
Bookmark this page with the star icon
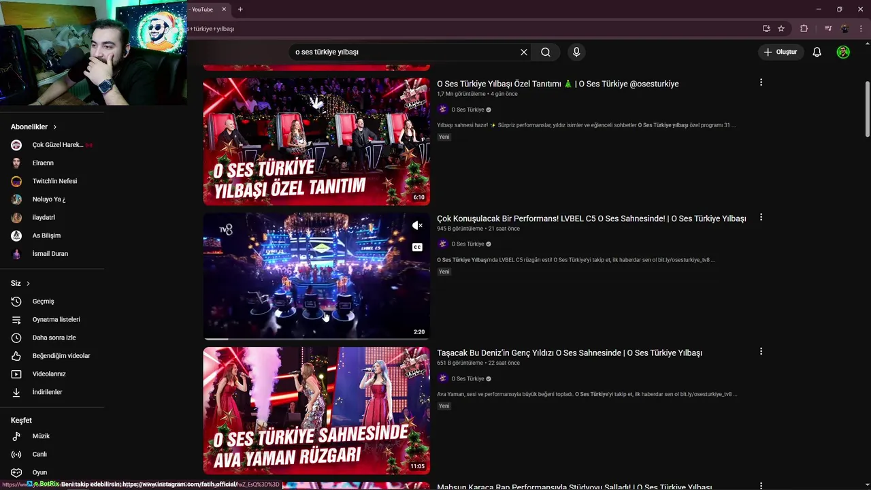pos(781,29)
